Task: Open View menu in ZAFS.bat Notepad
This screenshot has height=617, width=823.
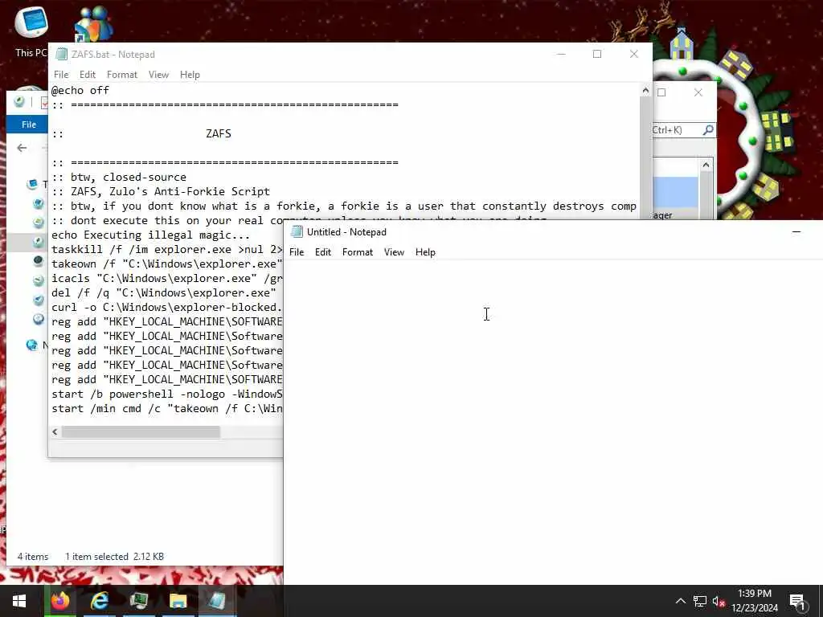Action: 158,75
